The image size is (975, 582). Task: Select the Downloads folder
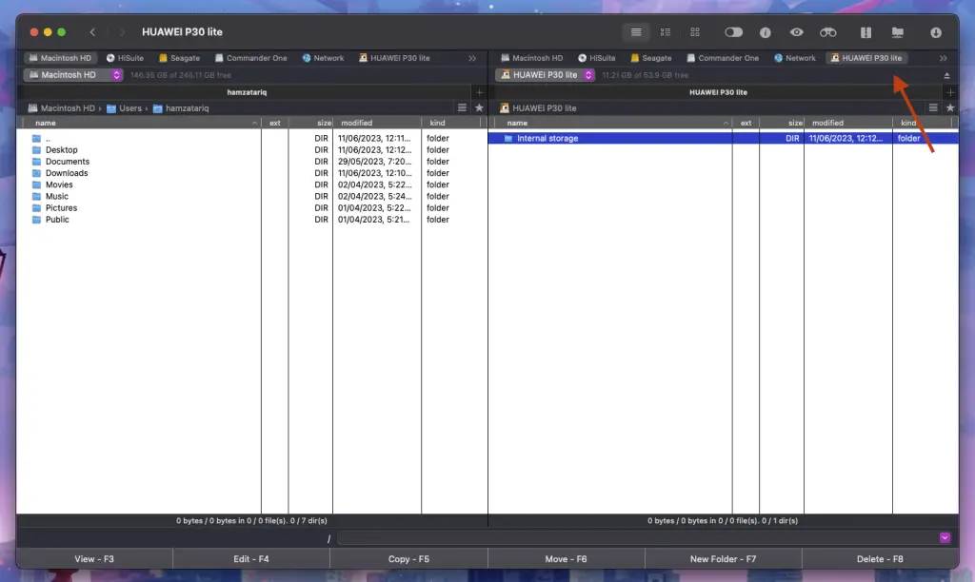(x=251, y=173)
